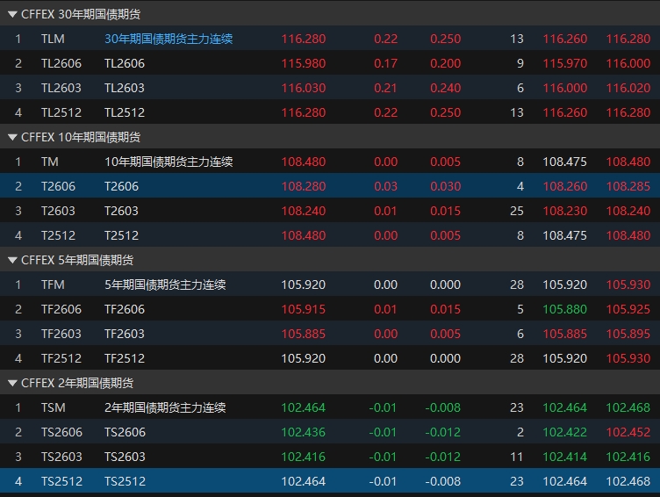Collapse the CFFEX 10年期国债期货 group

(x=12, y=137)
